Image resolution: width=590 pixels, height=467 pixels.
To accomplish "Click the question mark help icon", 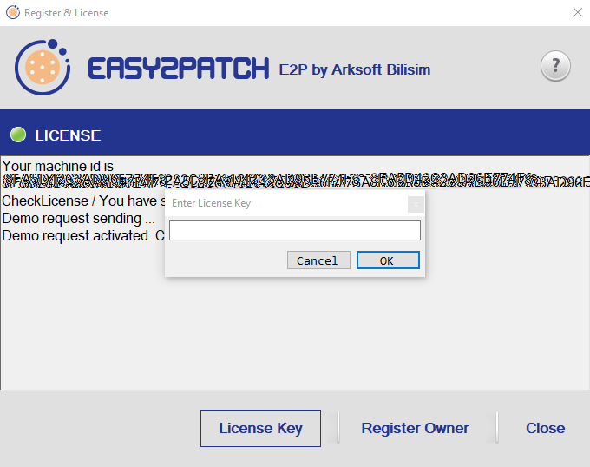I will click(x=555, y=66).
